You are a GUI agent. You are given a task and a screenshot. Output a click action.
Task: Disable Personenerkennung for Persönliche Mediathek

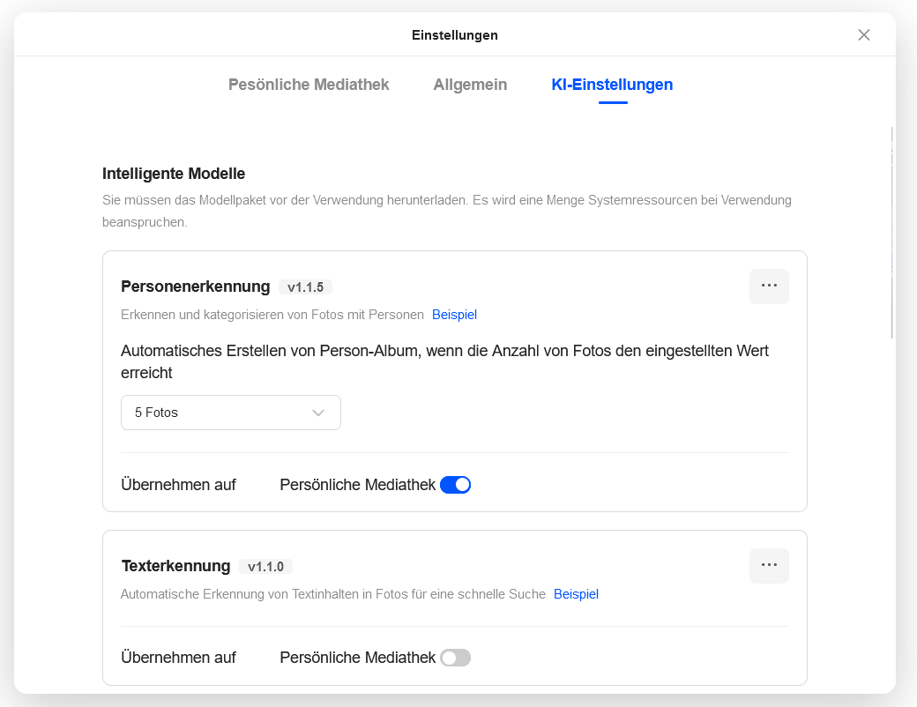456,485
